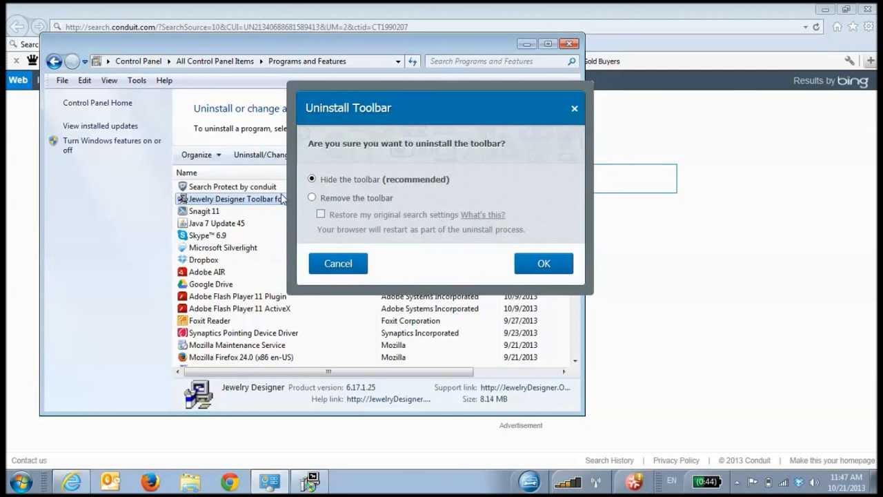Open recent pages dropdown beside forward button
The width and height of the screenshot is (883, 497).
click(x=85, y=61)
